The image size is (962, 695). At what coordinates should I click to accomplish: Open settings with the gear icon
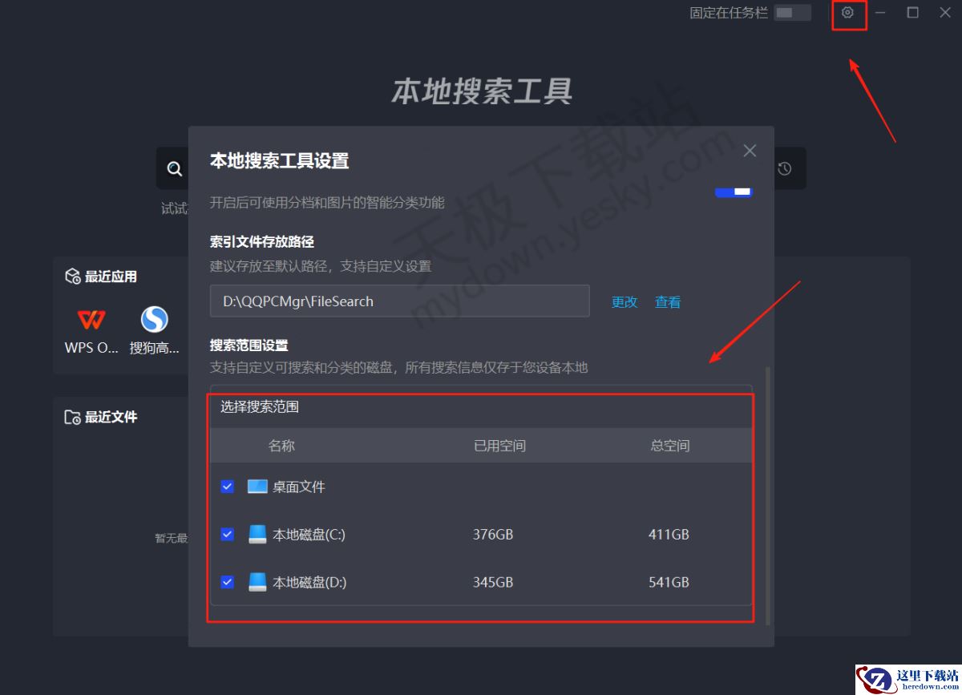click(x=848, y=13)
